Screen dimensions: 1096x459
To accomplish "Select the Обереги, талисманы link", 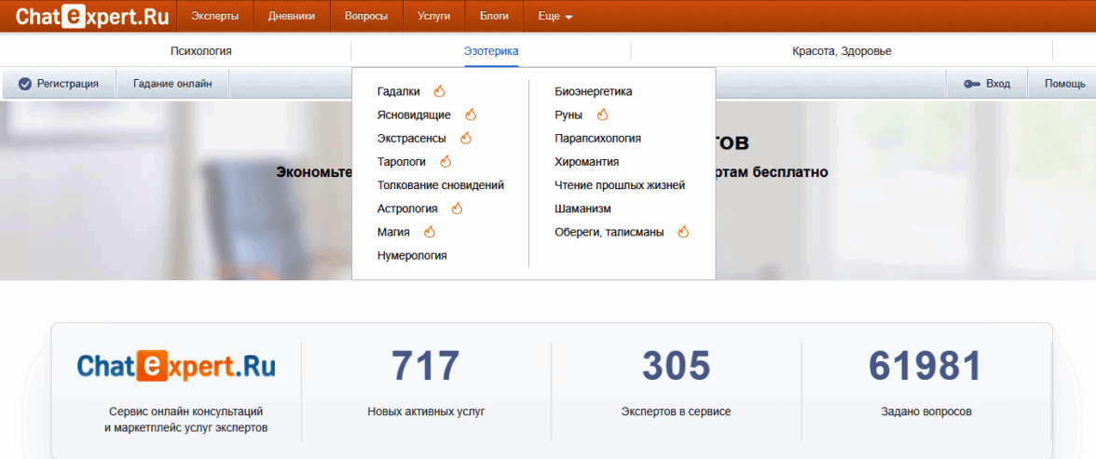I will (609, 232).
